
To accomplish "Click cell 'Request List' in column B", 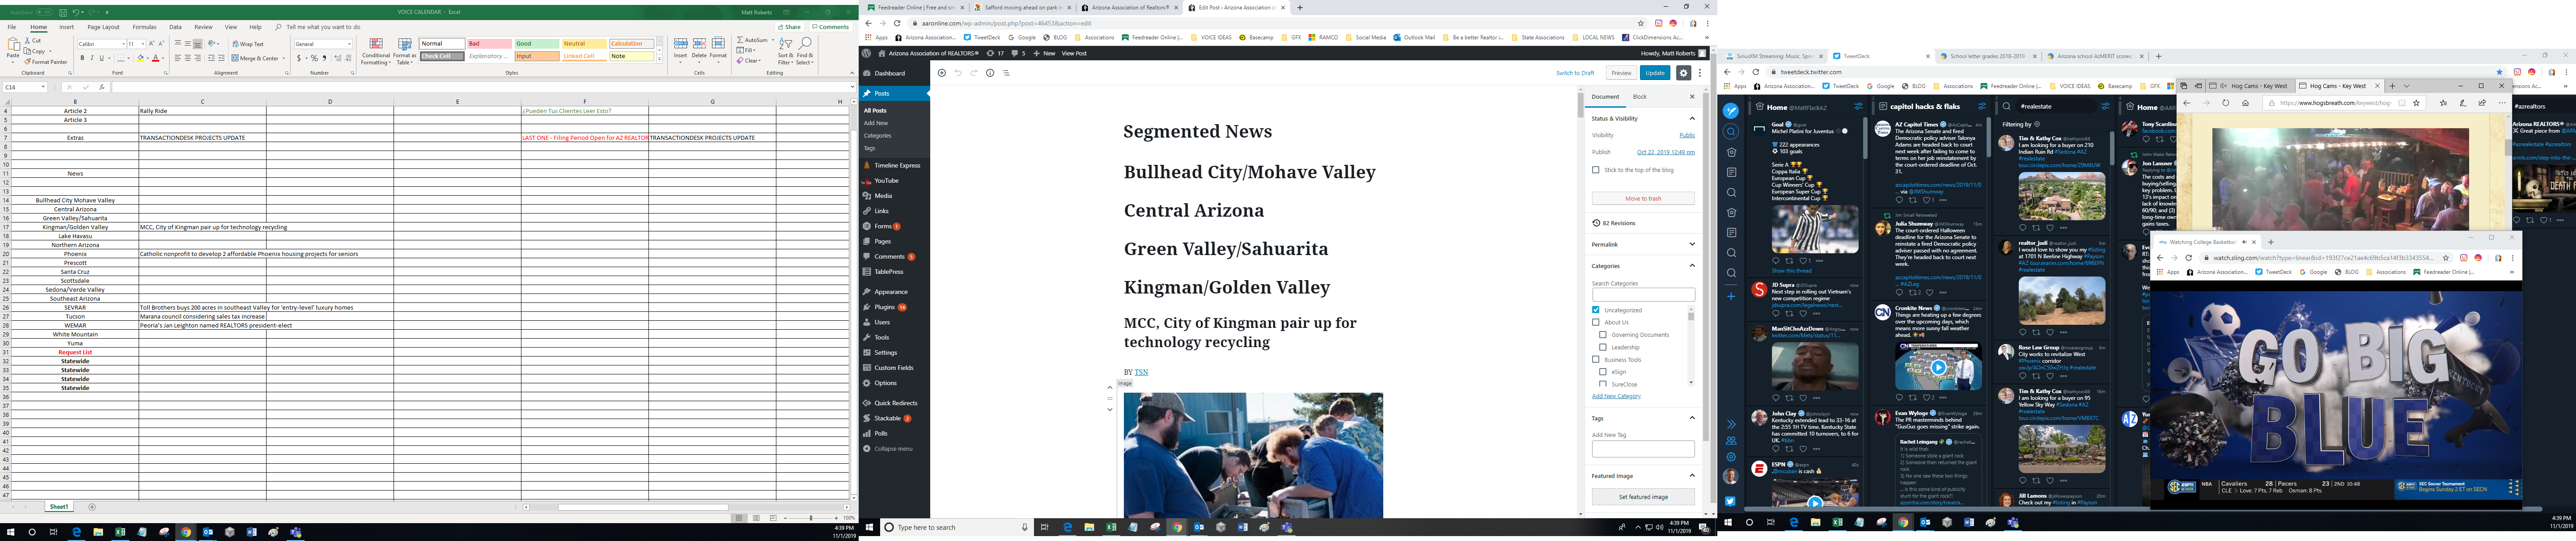I will (75, 352).
